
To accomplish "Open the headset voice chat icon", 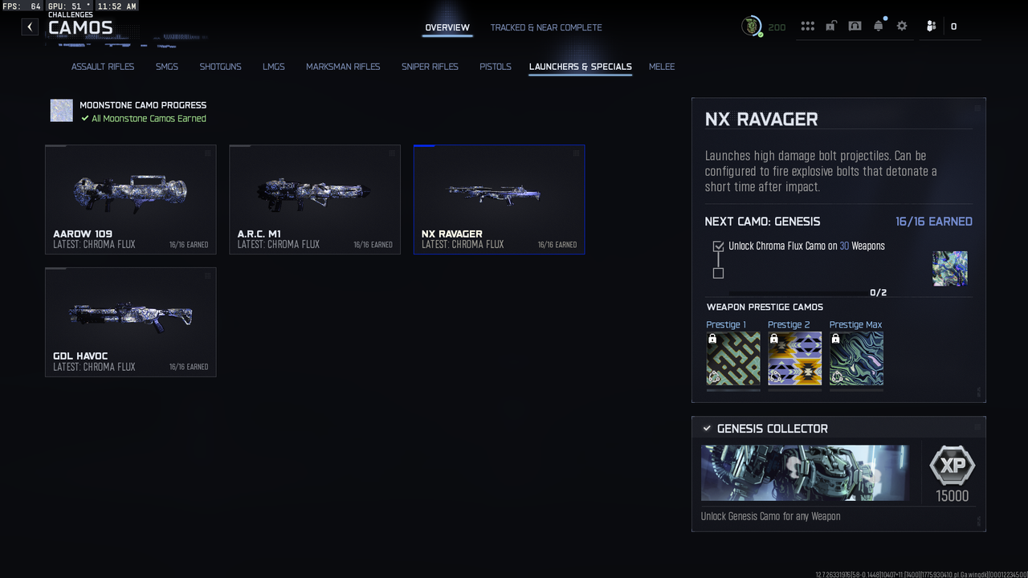I will point(855,26).
